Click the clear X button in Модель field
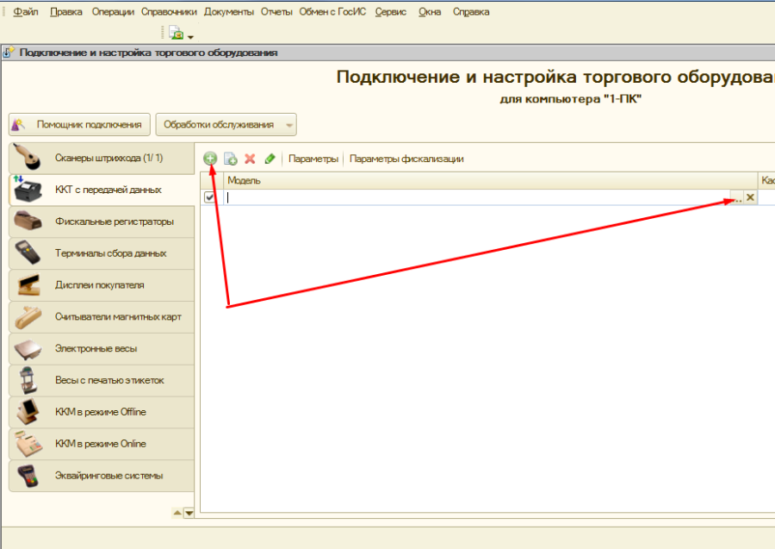This screenshot has width=775, height=549. pyautogui.click(x=750, y=197)
